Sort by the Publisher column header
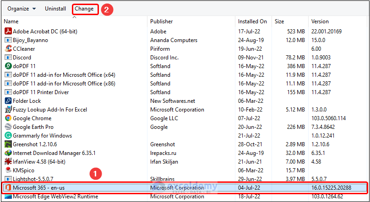370x202 pixels. coord(161,21)
